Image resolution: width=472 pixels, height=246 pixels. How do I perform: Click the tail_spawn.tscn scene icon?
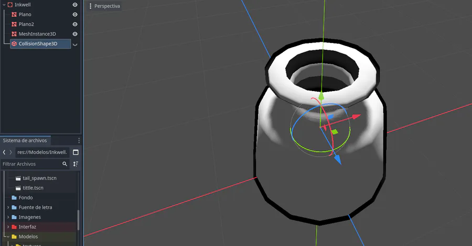pyautogui.click(x=18, y=178)
